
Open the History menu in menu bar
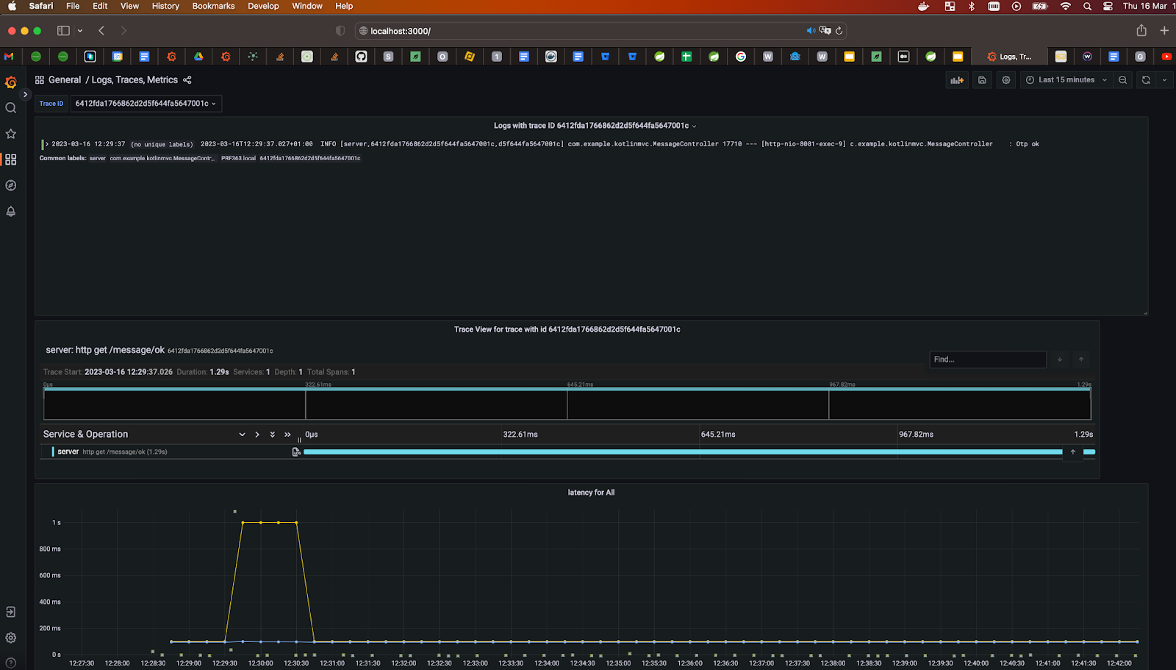pyautogui.click(x=165, y=6)
